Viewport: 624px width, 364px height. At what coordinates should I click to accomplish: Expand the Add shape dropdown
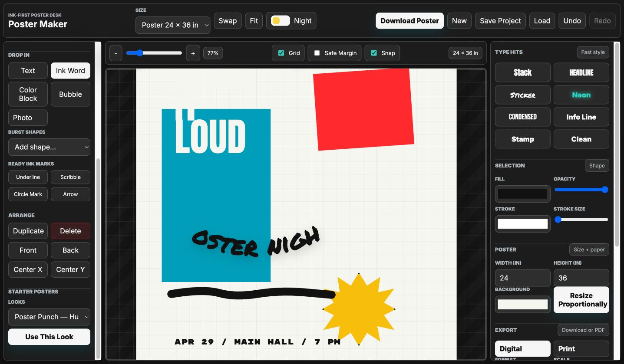pos(49,147)
